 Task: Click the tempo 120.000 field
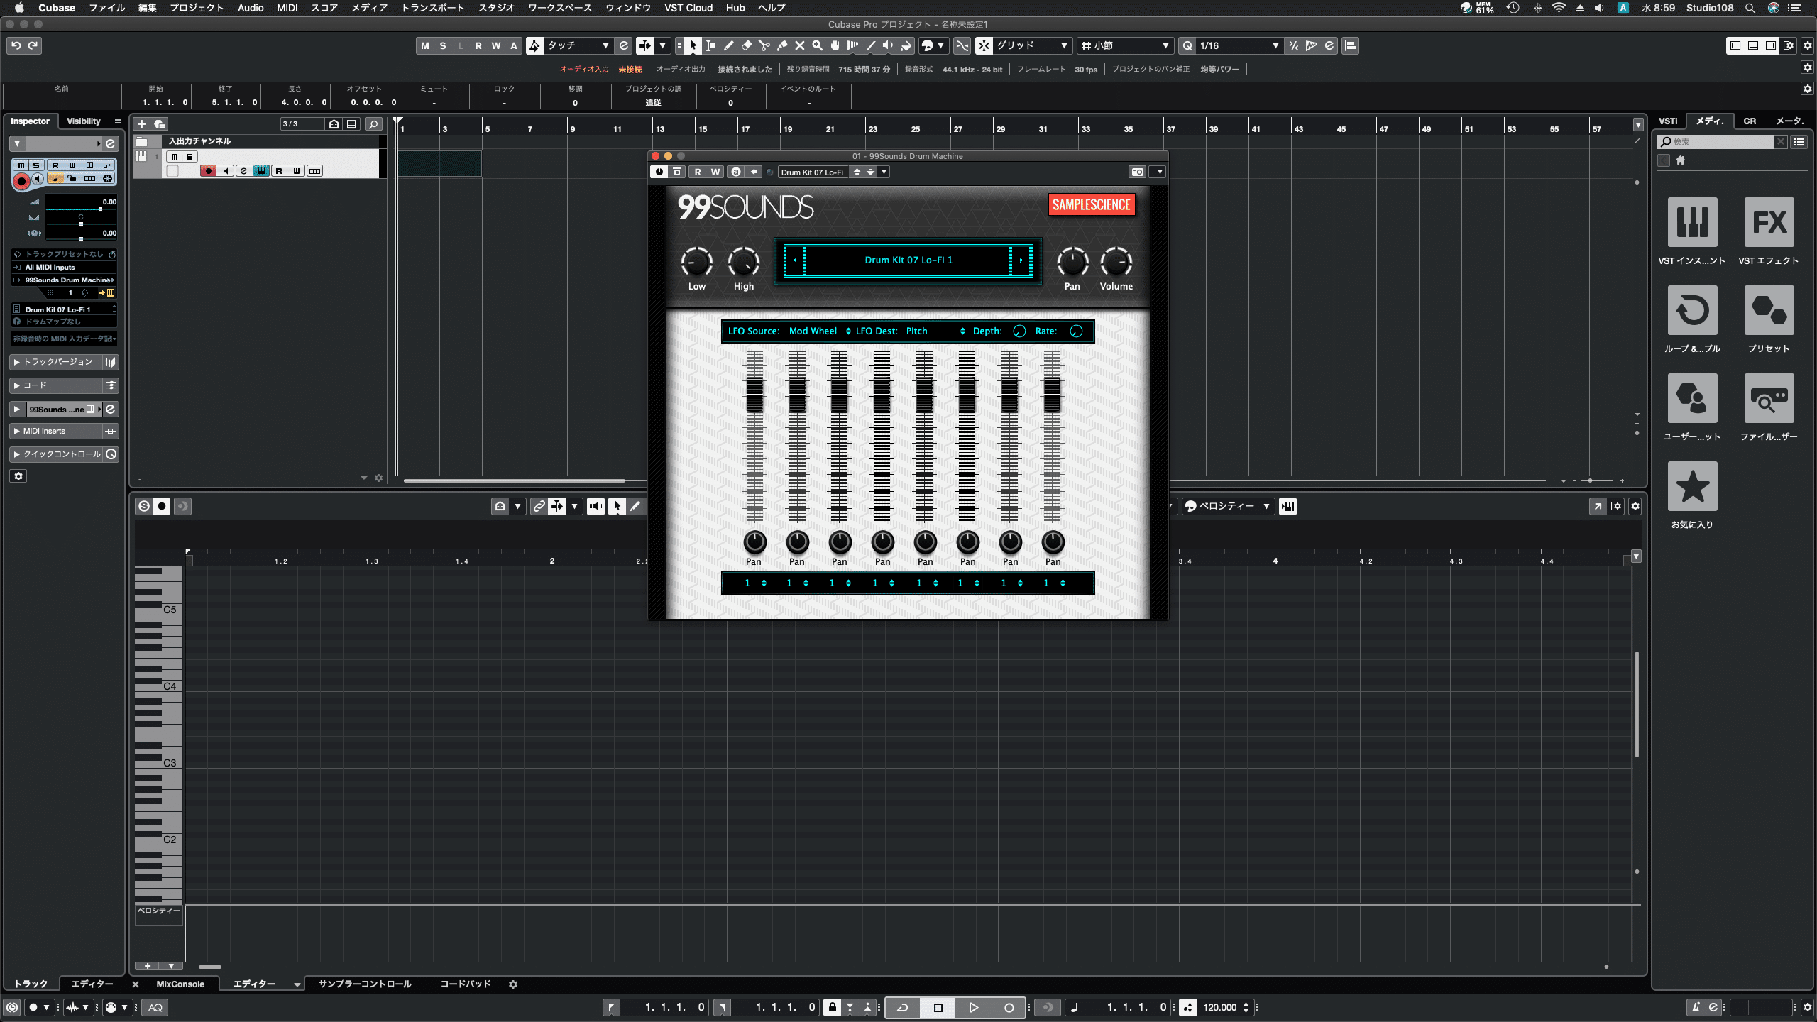[x=1220, y=1007]
